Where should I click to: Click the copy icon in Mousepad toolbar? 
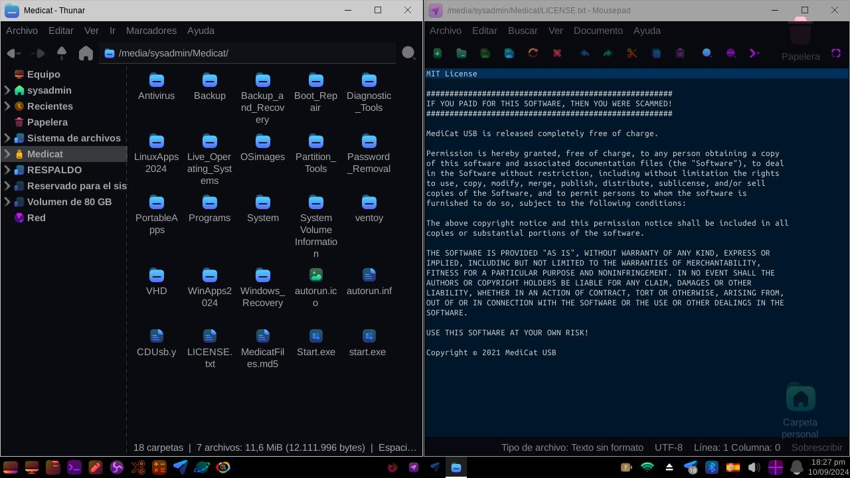click(656, 53)
